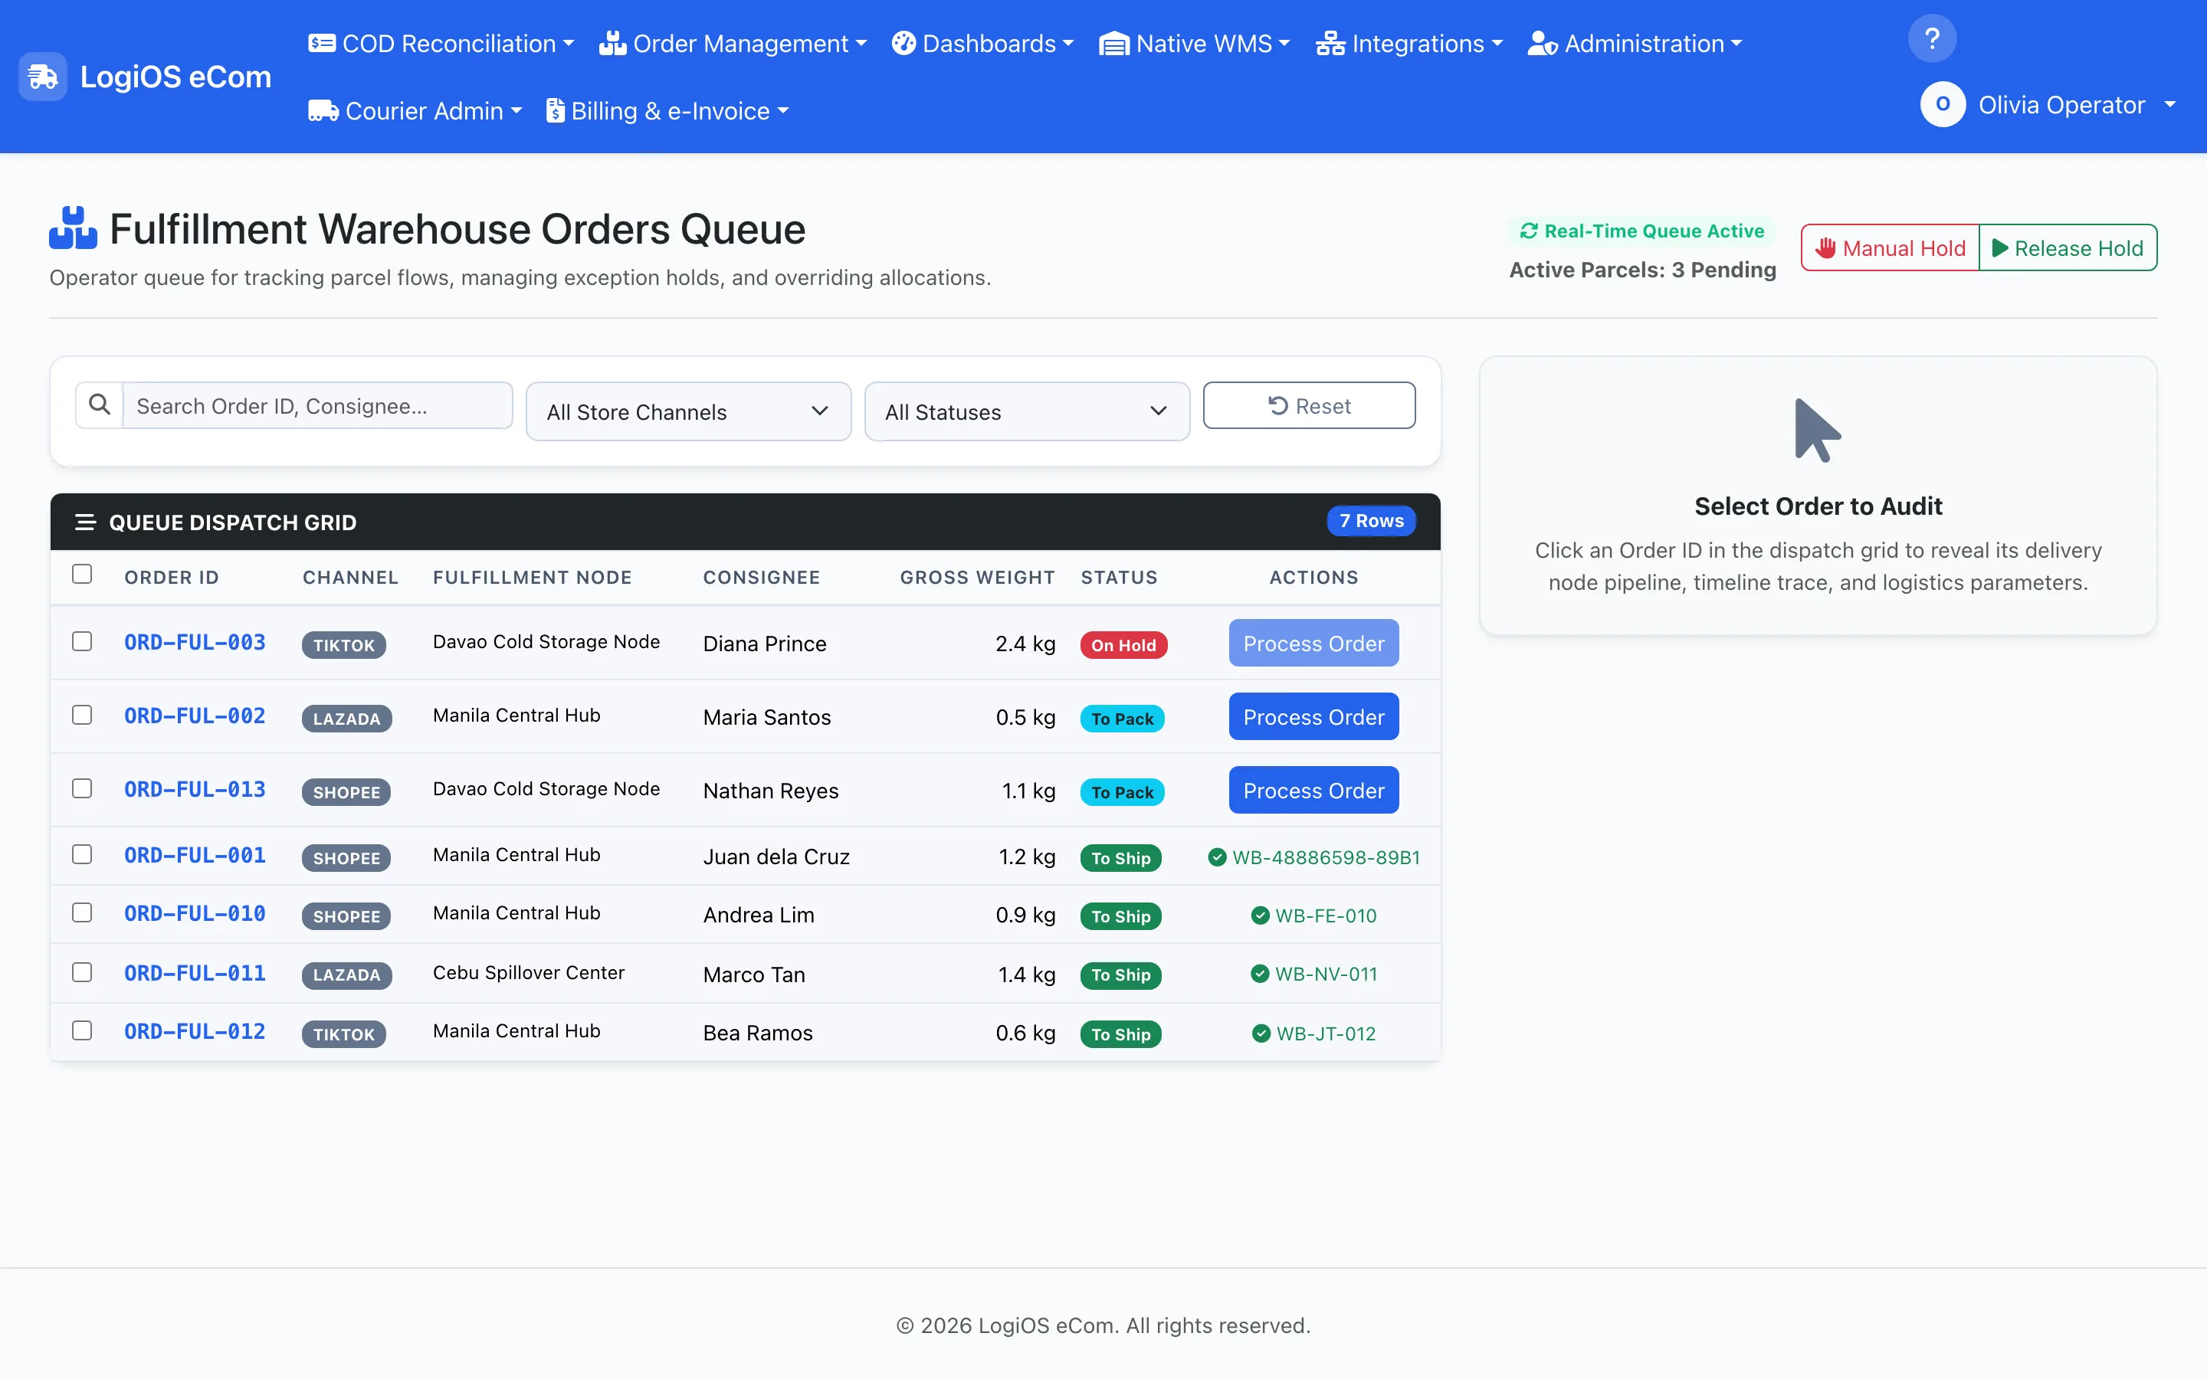Open order ORD-FUL-003 link

(195, 642)
